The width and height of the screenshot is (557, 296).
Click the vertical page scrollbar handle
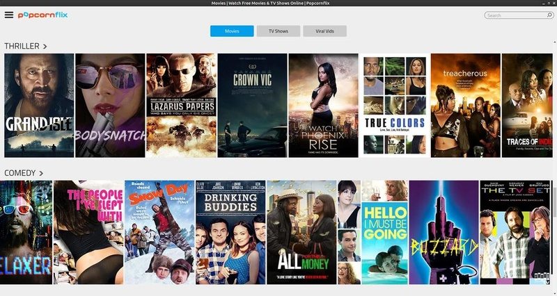tap(555, 202)
